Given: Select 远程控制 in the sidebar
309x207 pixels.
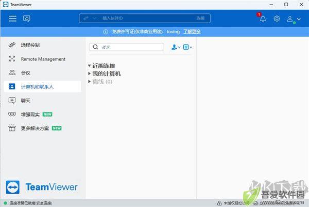Looking at the screenshot, I should coord(43,45).
